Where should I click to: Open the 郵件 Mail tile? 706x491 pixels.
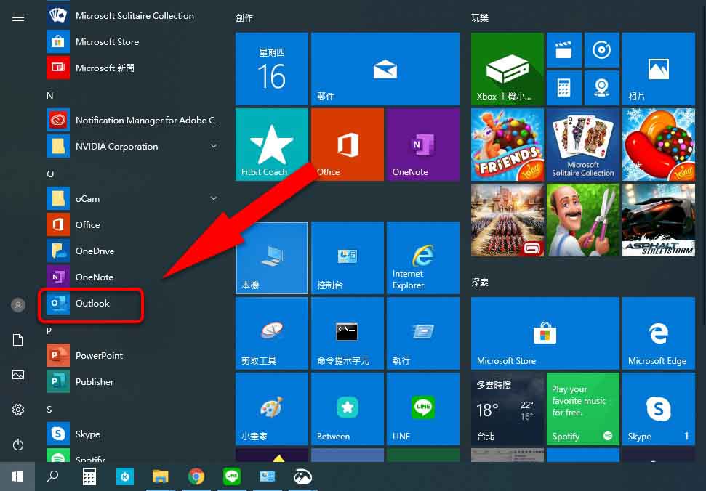pyautogui.click(x=385, y=69)
